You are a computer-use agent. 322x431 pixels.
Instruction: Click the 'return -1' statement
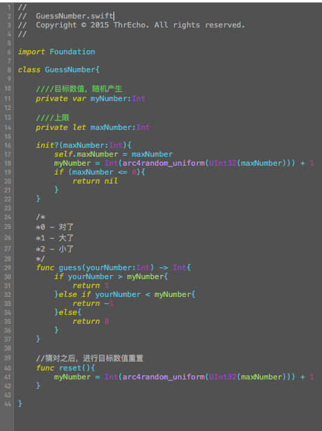[x=93, y=303]
